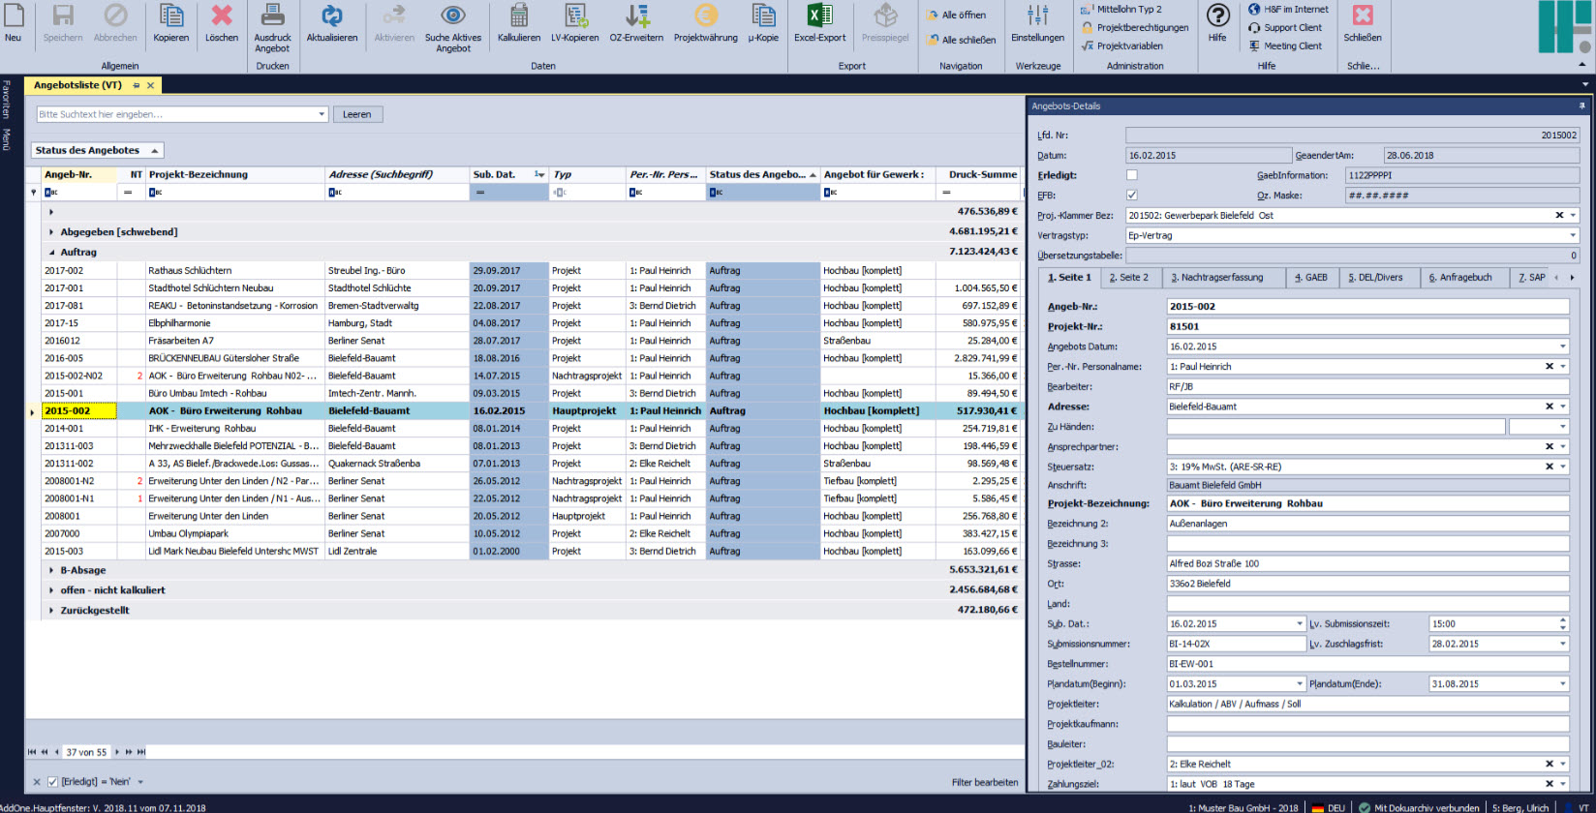Refresh list with Aktualisieren icon
Viewport: 1596px width, 813px height.
point(332,16)
